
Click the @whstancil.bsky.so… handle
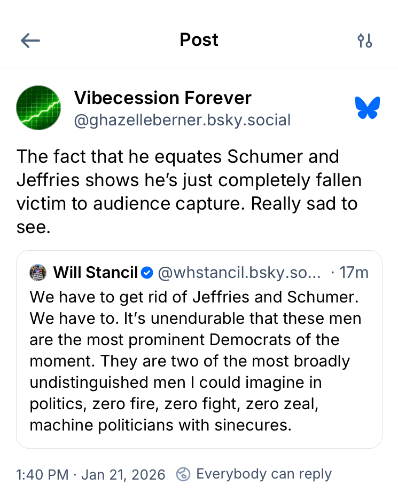tap(239, 273)
